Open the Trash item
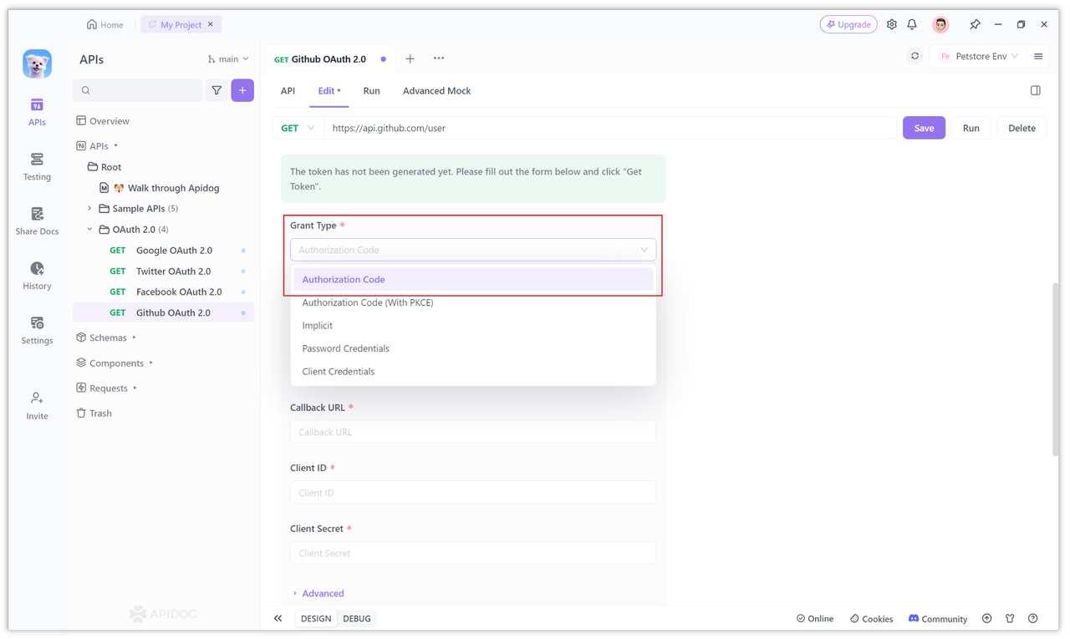Viewport: 1070px width, 639px height. pyautogui.click(x=94, y=413)
